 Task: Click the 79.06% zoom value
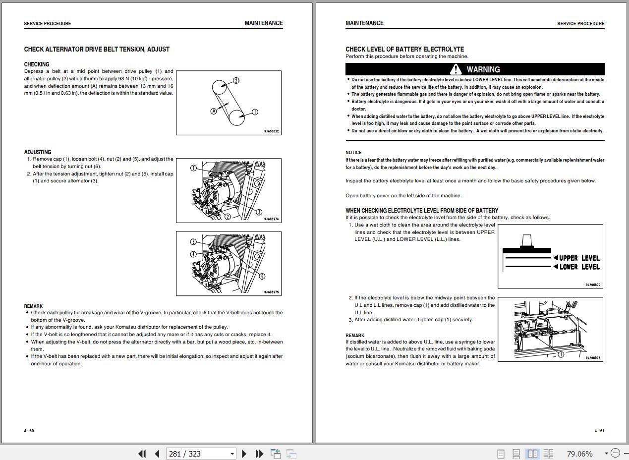(x=579, y=454)
